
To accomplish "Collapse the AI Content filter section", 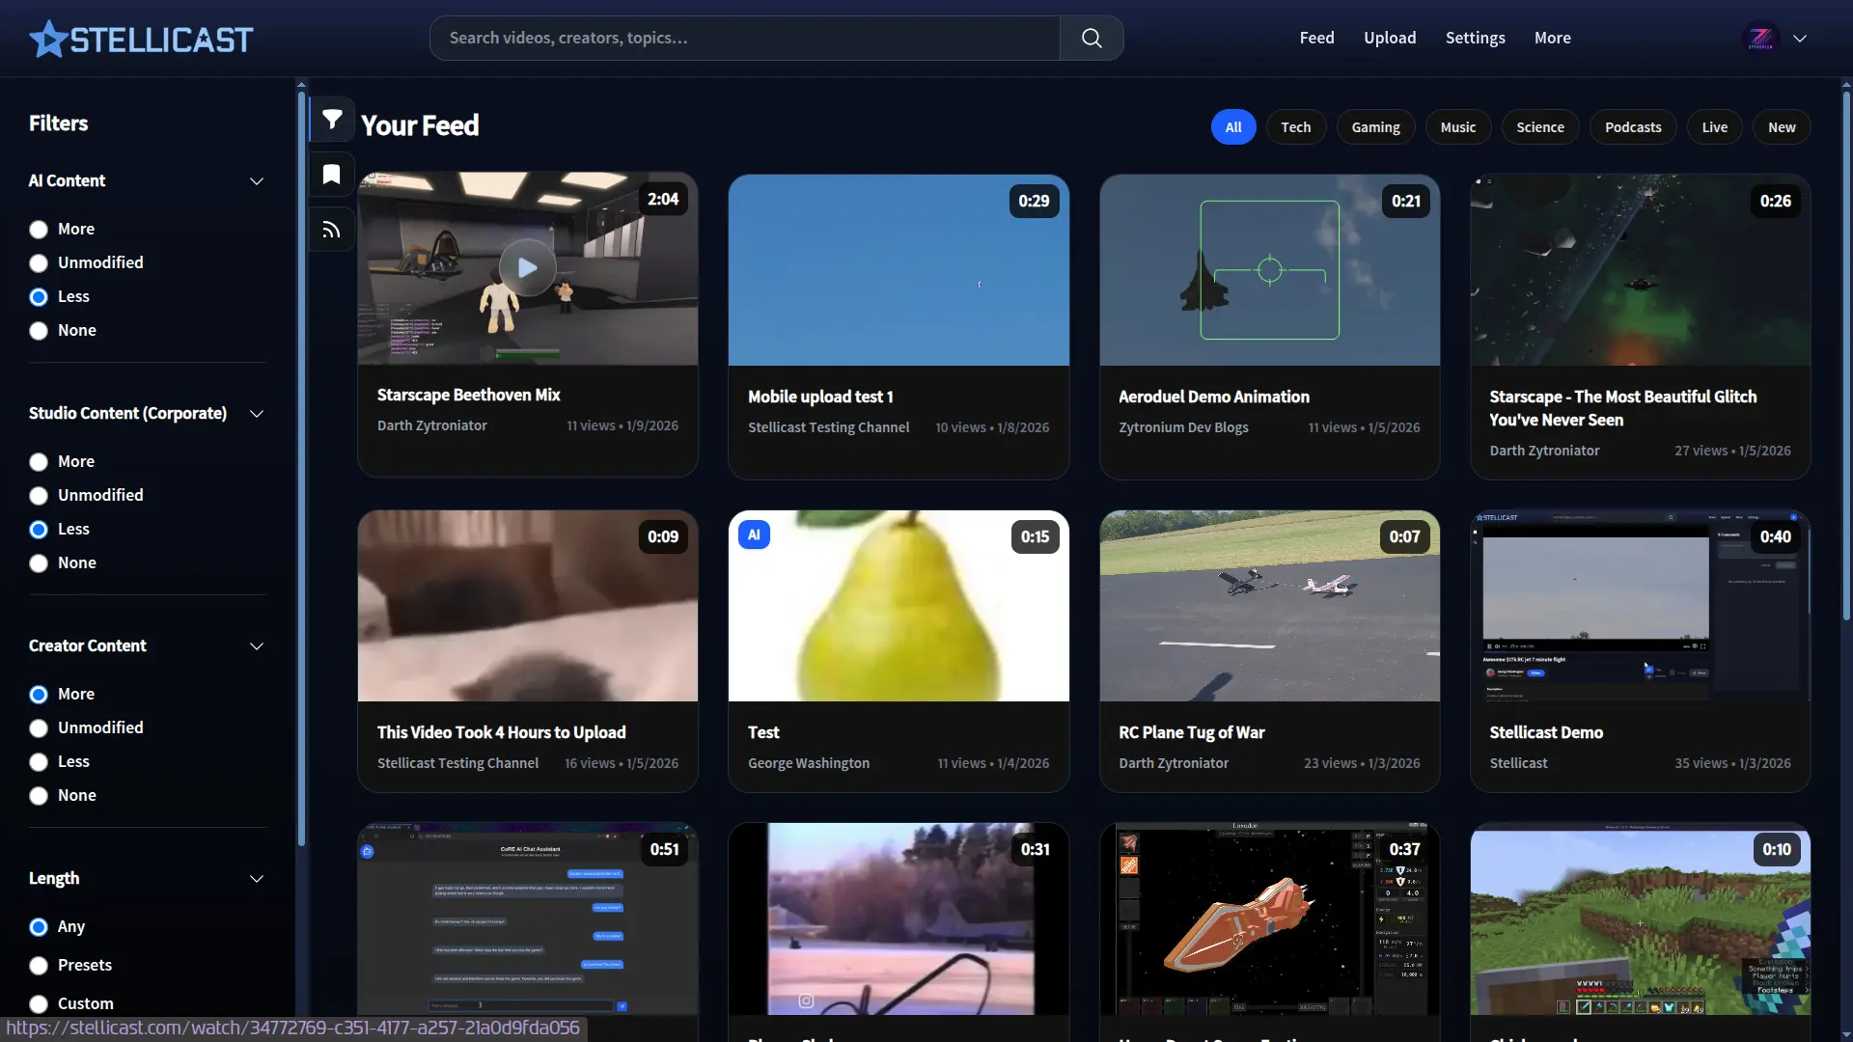I will pyautogui.click(x=257, y=181).
